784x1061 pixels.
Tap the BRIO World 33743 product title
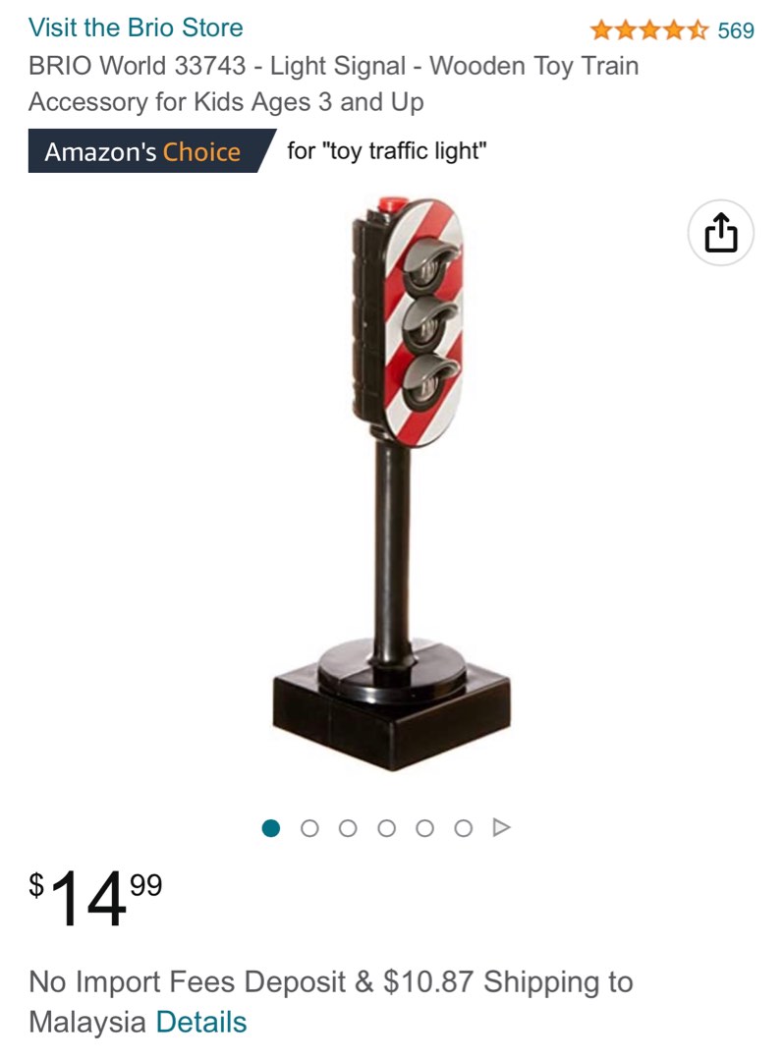pyautogui.click(x=333, y=84)
